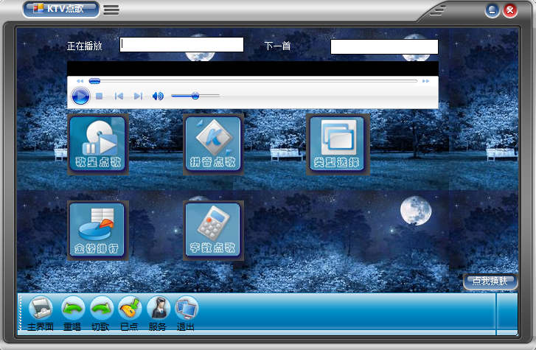This screenshot has height=350, width=536.
Task: Open 歌星点歌 singer song selection
Action: 98,144
